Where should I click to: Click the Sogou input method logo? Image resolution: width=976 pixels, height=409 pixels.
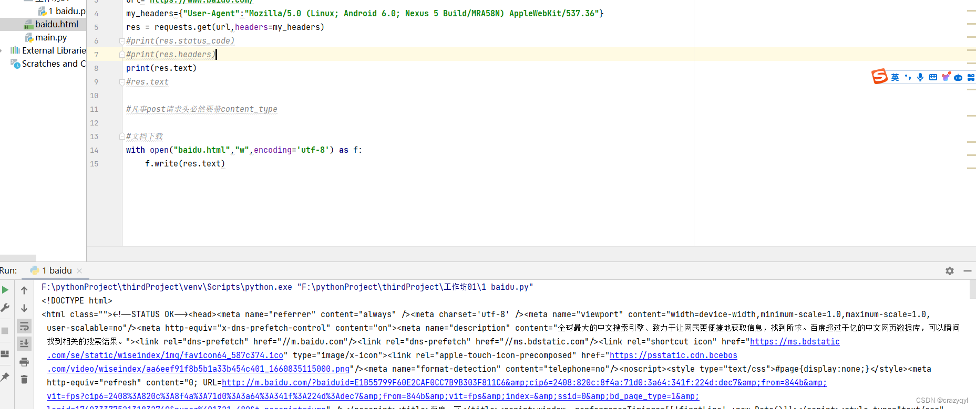[879, 77]
